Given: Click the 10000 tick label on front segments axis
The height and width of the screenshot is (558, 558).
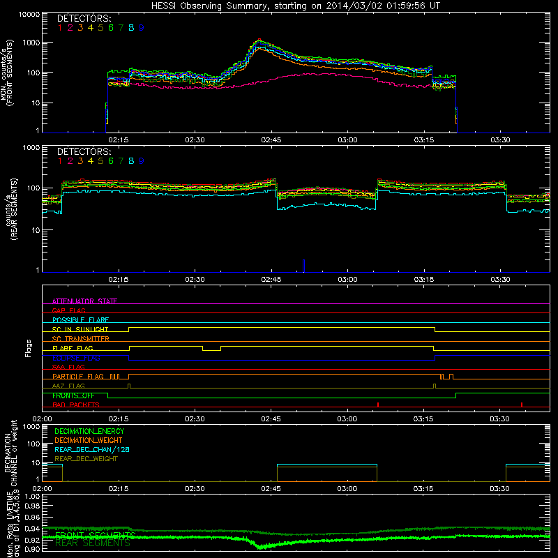Looking at the screenshot, I should coord(29,15).
